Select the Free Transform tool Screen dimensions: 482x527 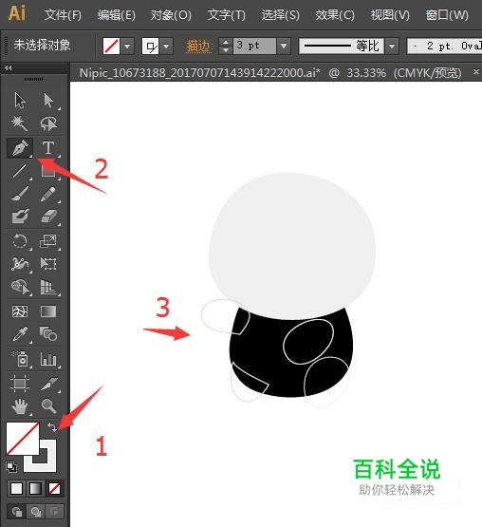click(48, 264)
